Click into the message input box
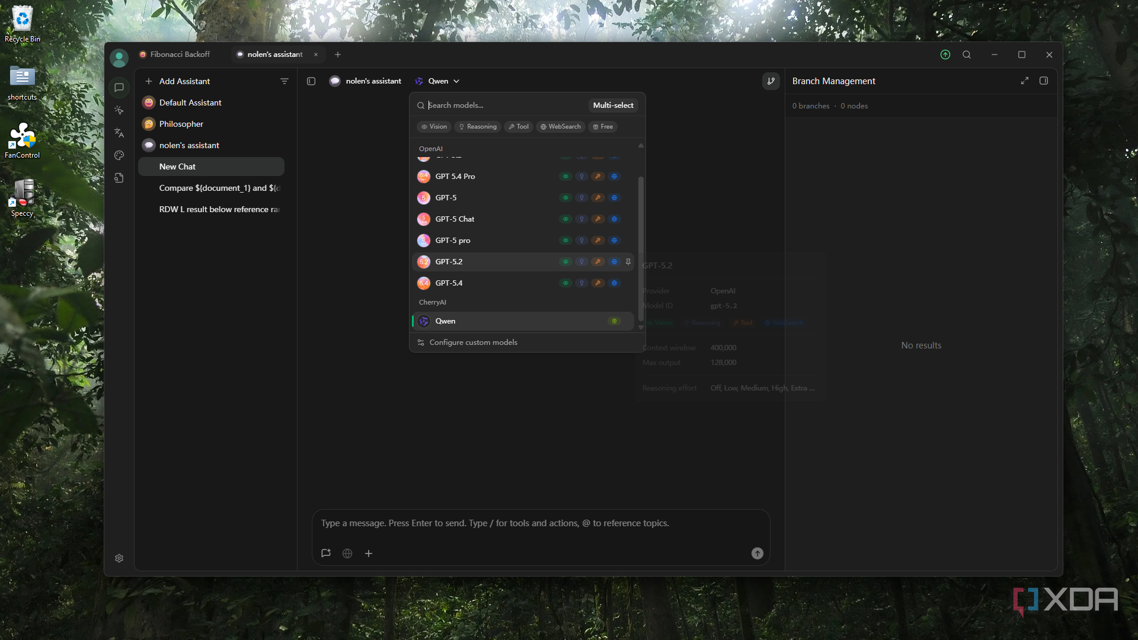 (541, 523)
